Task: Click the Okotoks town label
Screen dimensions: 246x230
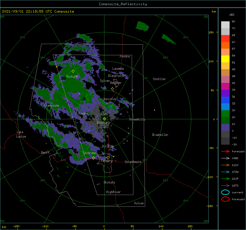Action: point(109,182)
